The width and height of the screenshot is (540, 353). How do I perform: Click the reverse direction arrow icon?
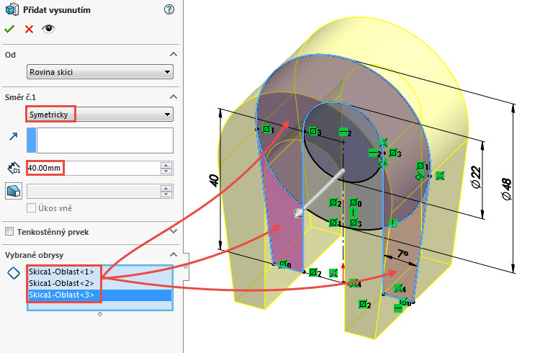click(x=14, y=136)
